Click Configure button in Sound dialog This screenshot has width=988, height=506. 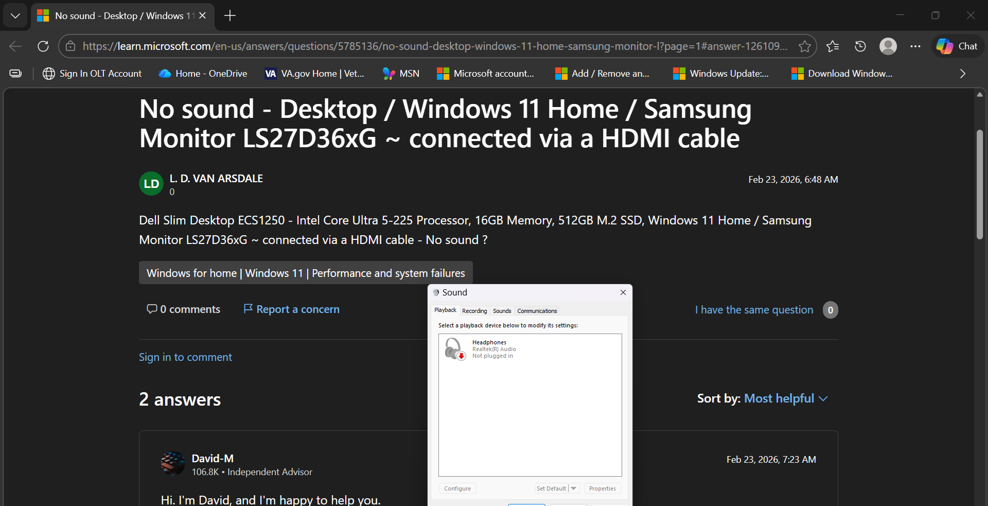tap(457, 488)
